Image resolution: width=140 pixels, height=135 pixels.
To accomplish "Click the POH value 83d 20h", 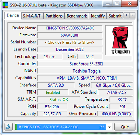I will [52, 107].
